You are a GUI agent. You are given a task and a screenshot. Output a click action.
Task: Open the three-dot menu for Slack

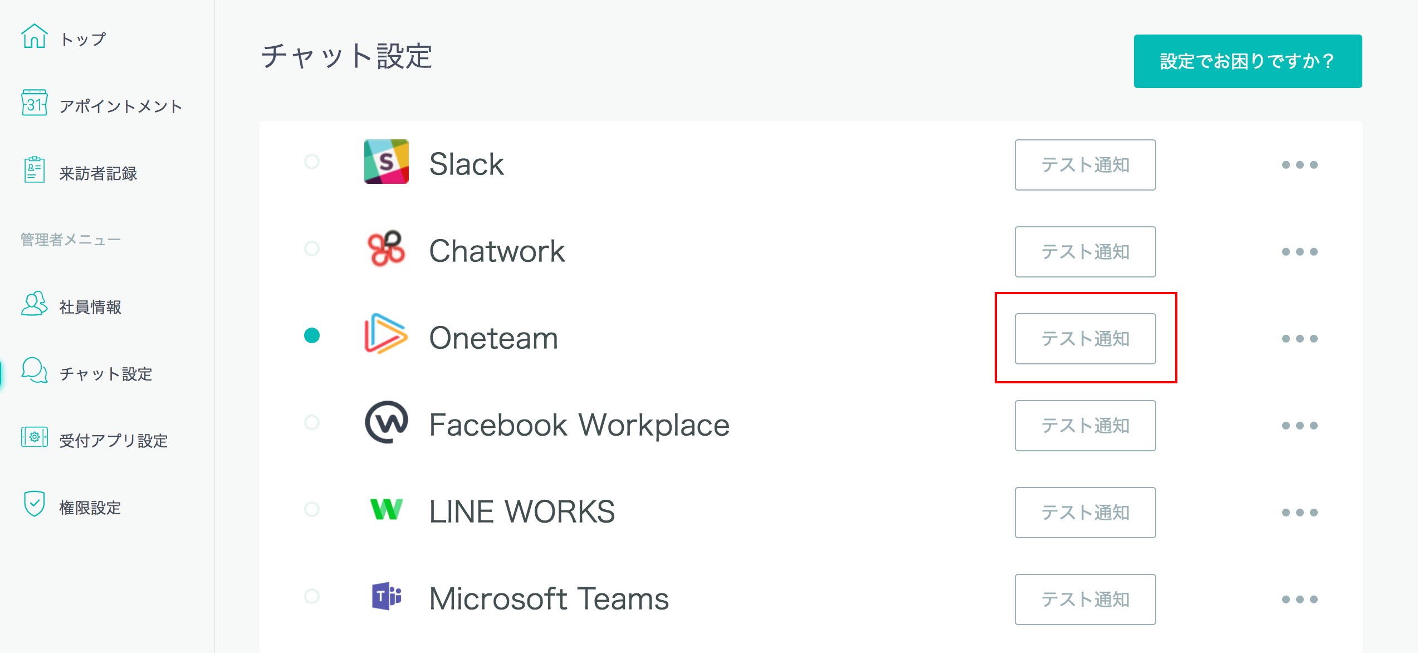1299,165
